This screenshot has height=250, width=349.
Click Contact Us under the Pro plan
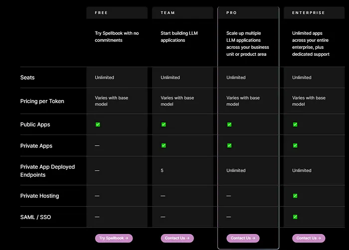tap(243, 238)
